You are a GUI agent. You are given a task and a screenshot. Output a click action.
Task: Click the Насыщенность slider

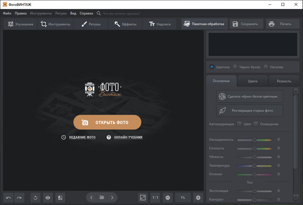[254, 140]
